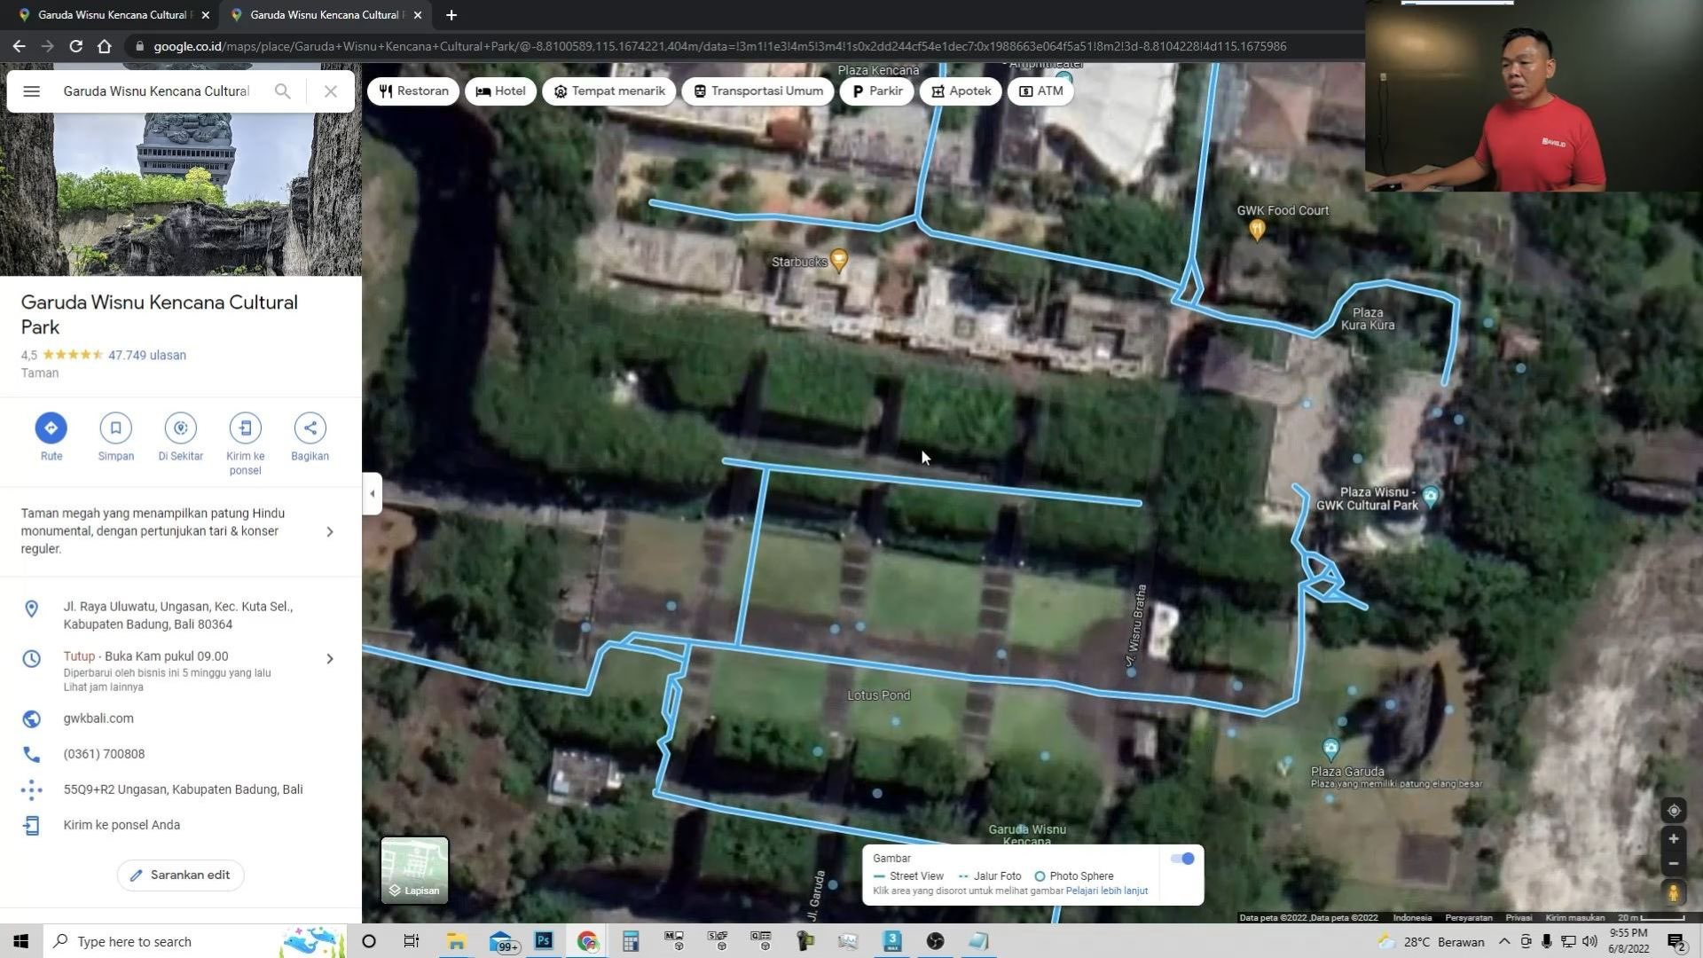
Task: Click Pelajari lebih lanjut link
Action: pos(1106,891)
